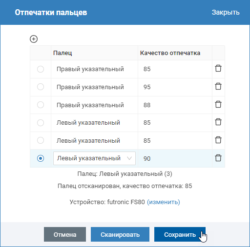Click the Отмена button
The width and height of the screenshot is (250, 247).
[65, 234]
